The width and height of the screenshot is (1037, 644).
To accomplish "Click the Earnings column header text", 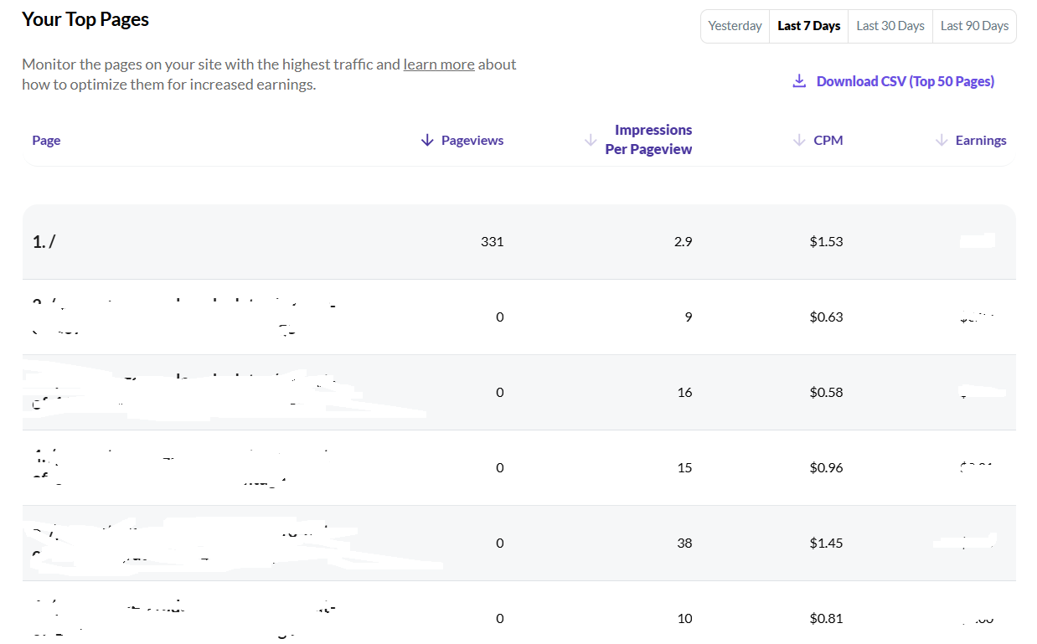I will pos(981,141).
